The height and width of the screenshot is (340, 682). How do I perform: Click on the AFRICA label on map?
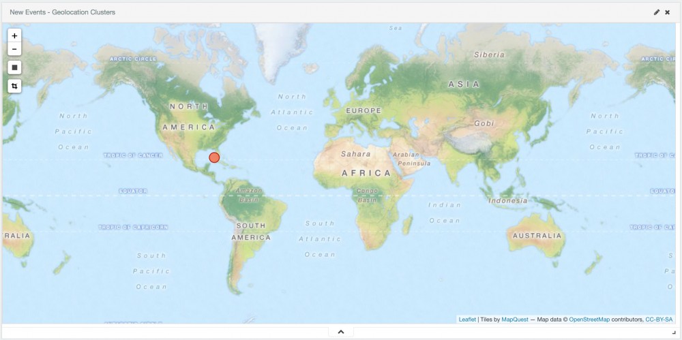(x=366, y=173)
